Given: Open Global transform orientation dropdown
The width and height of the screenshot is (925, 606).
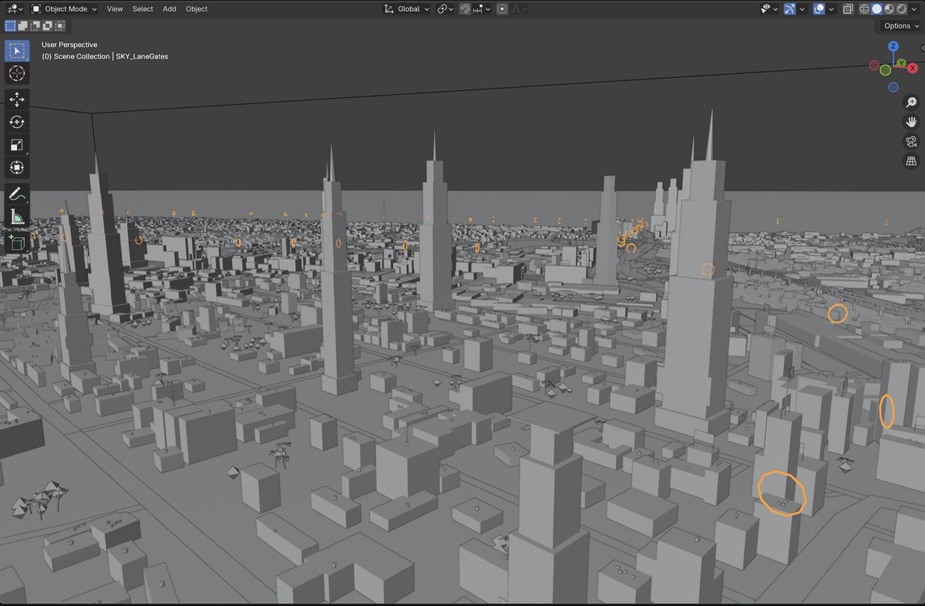Looking at the screenshot, I should pyautogui.click(x=407, y=8).
